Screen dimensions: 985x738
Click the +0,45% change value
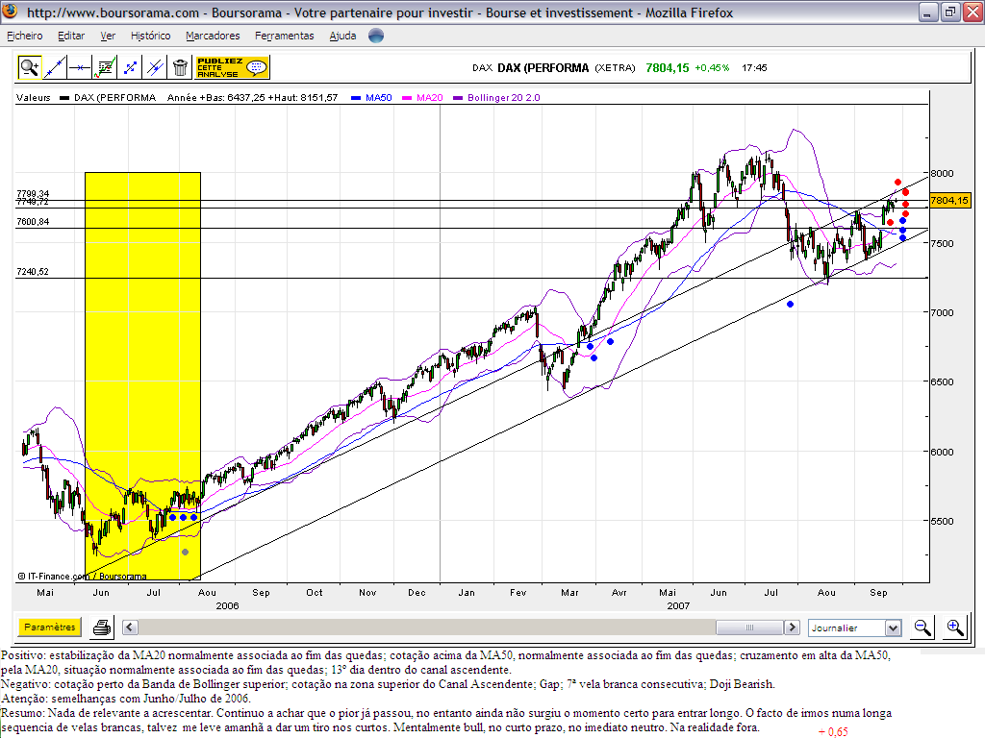[x=712, y=68]
